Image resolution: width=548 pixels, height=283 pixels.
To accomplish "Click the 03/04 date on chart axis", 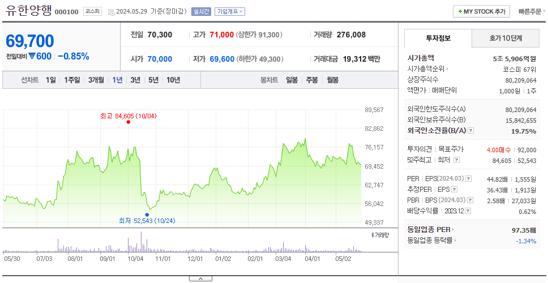I will tap(284, 259).
